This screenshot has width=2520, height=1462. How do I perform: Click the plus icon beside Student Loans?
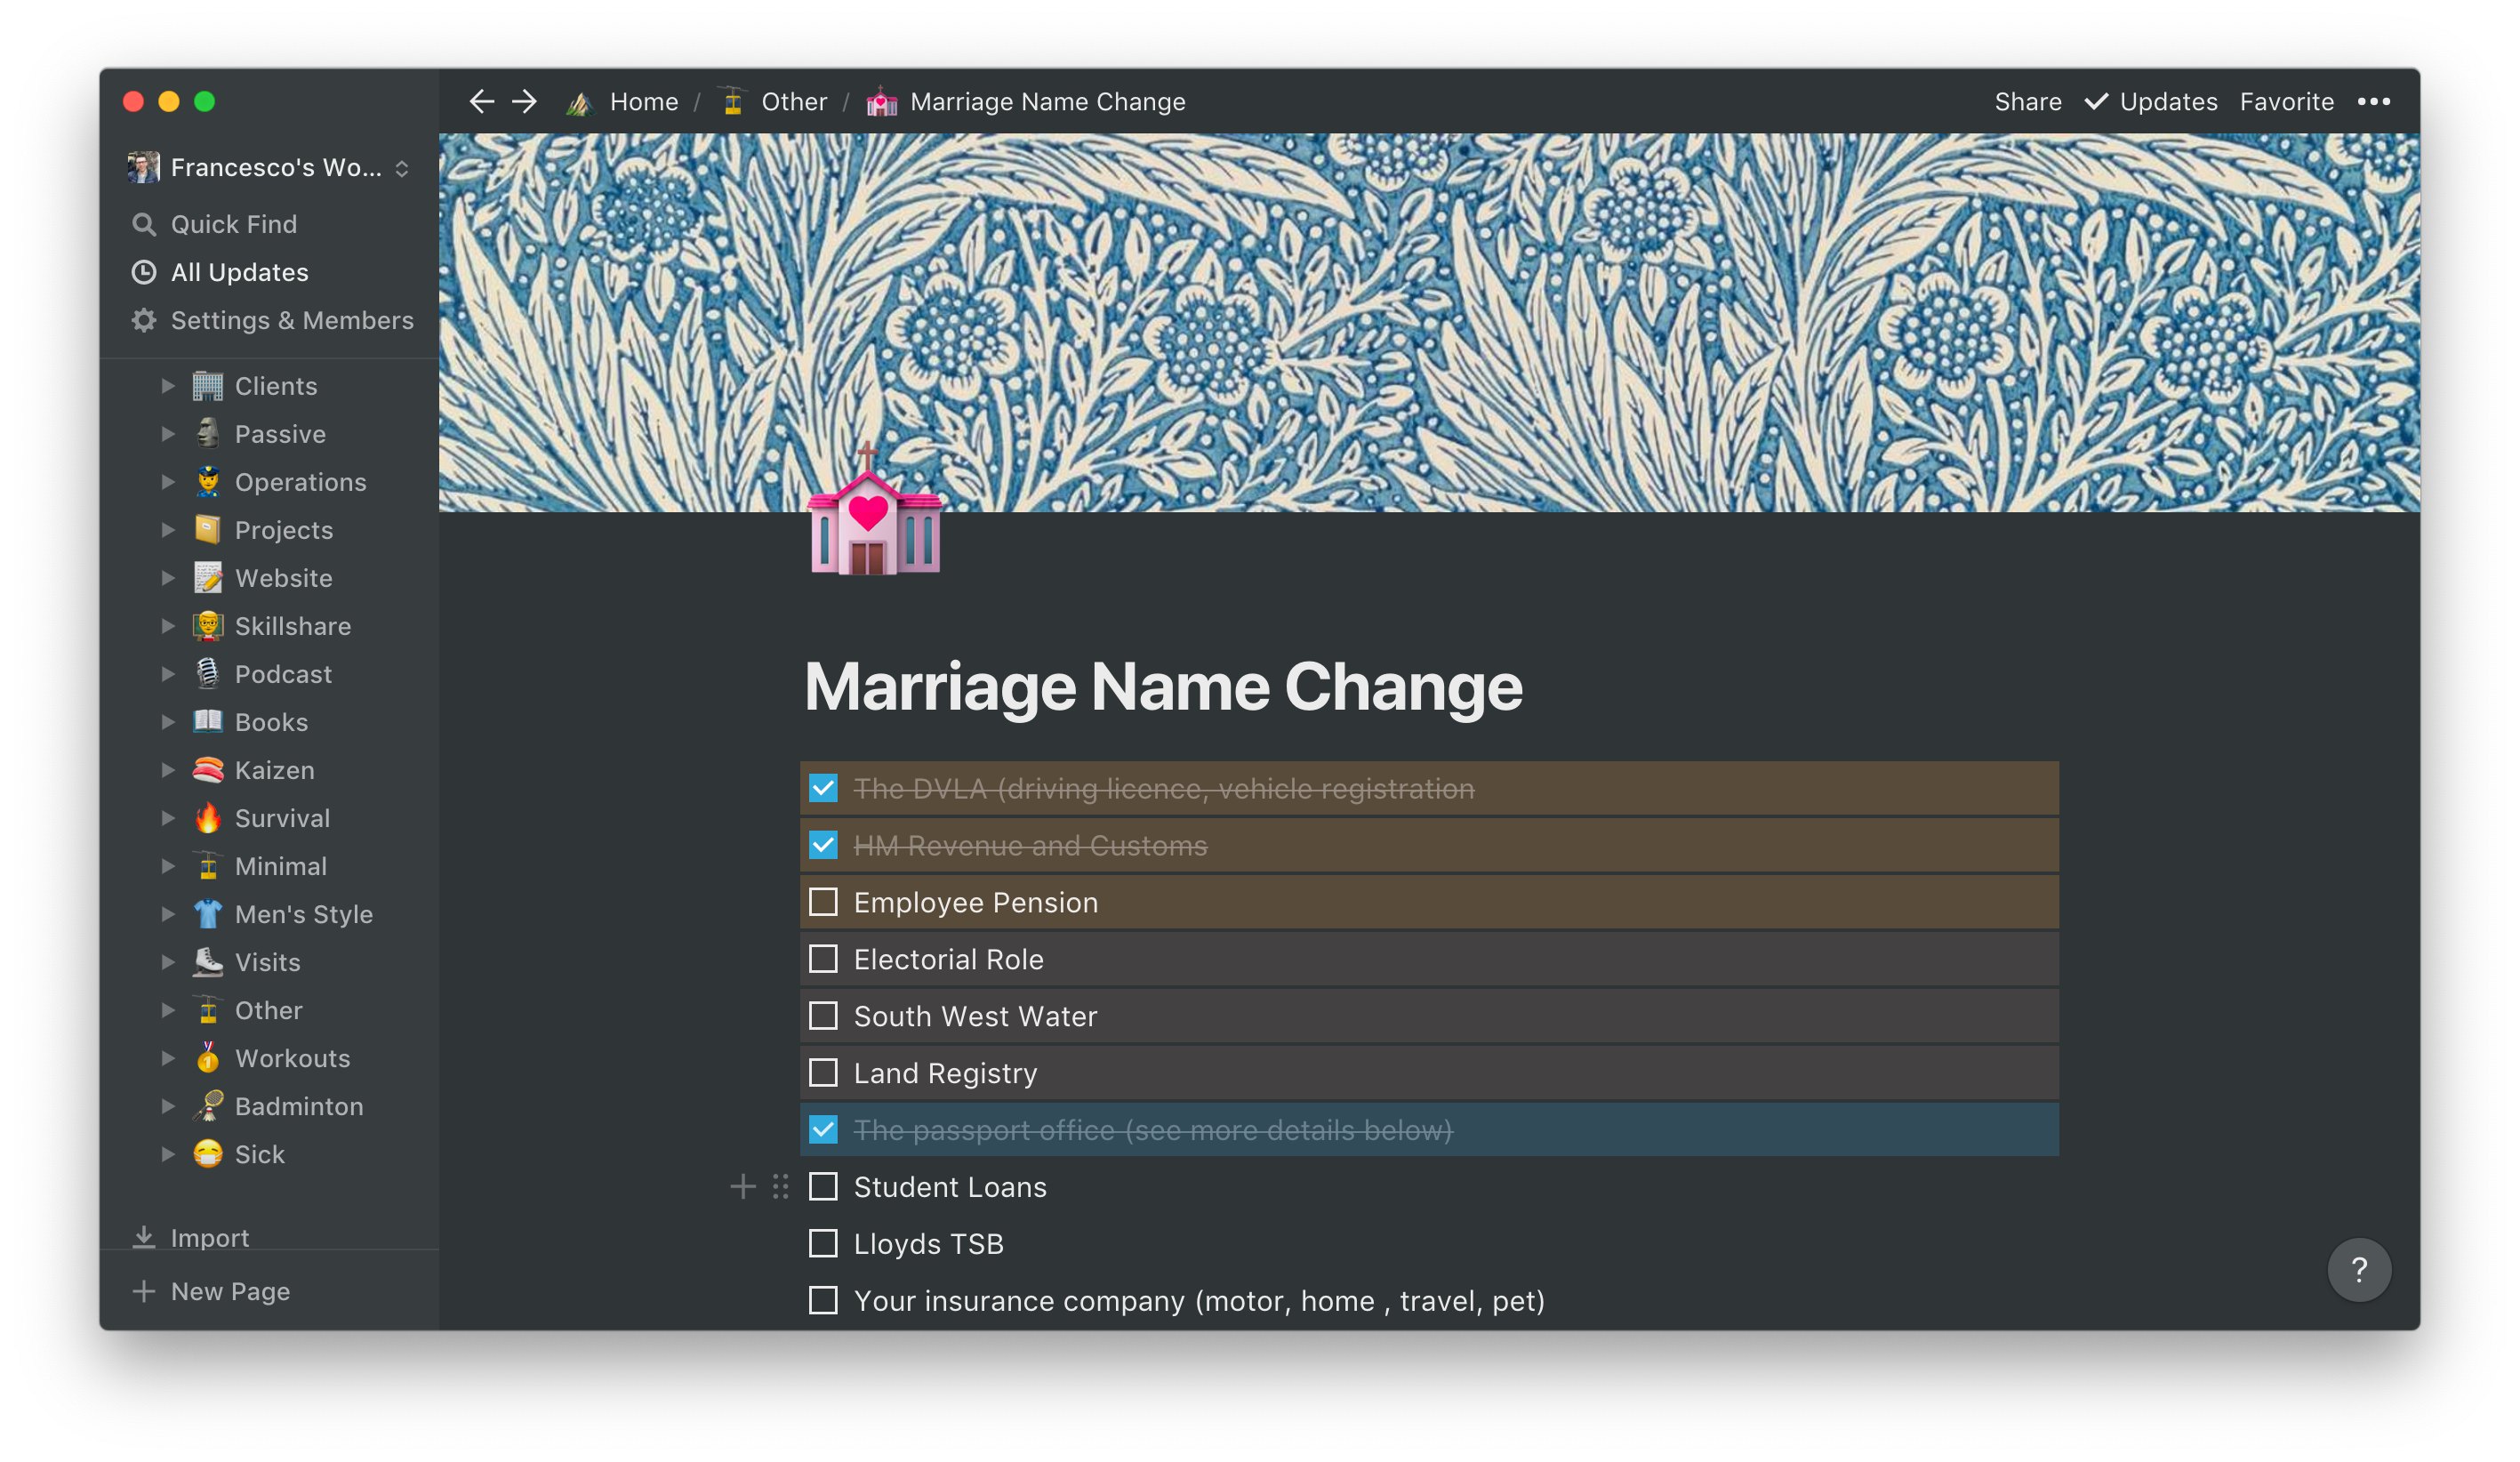[x=742, y=1187]
